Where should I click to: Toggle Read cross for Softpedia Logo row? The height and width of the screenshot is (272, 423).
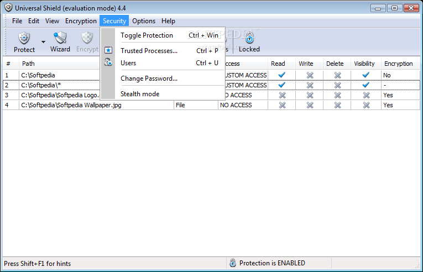tap(282, 95)
